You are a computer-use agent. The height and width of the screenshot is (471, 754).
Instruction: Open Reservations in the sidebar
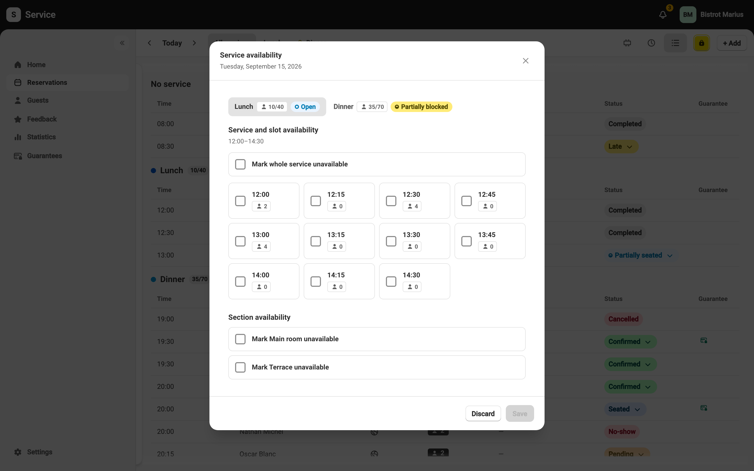tap(67, 82)
